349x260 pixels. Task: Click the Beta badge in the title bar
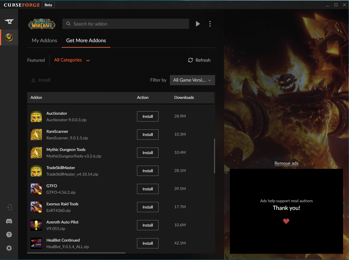click(x=48, y=5)
